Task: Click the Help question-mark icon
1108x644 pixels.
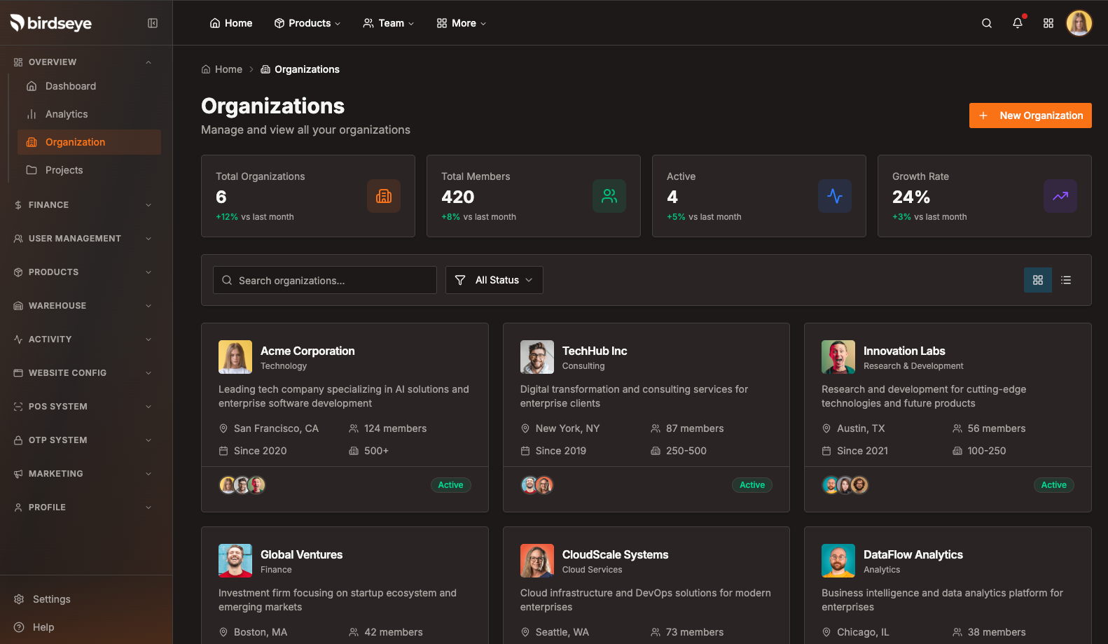Action: 19,627
